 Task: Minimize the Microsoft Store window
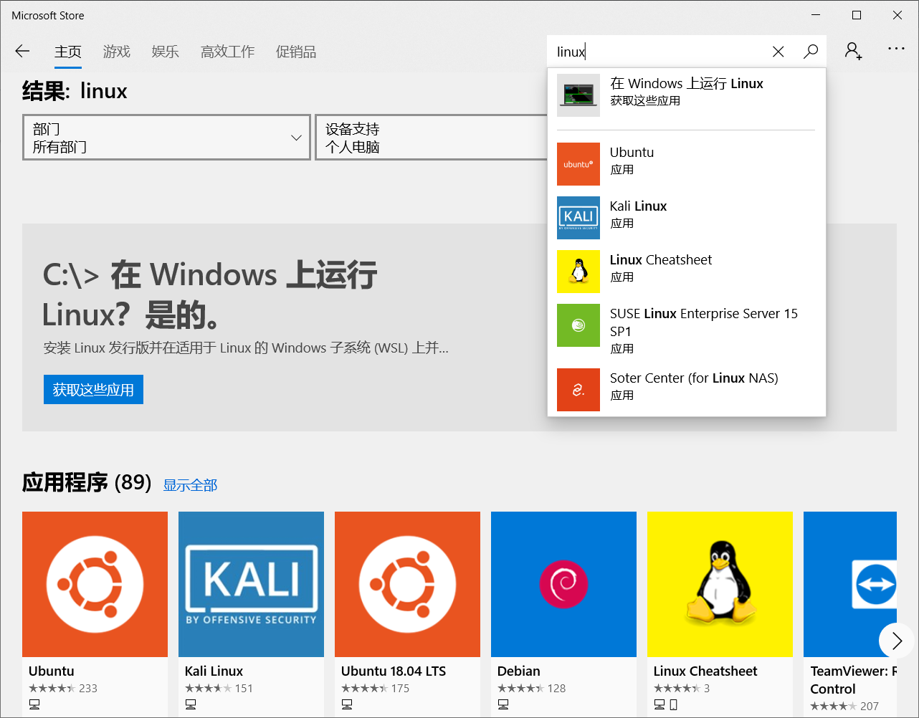[816, 15]
